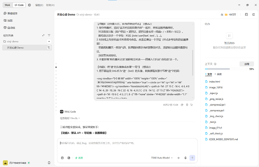Open the list icon on 开发心迹 Demo row

(x=49, y=48)
